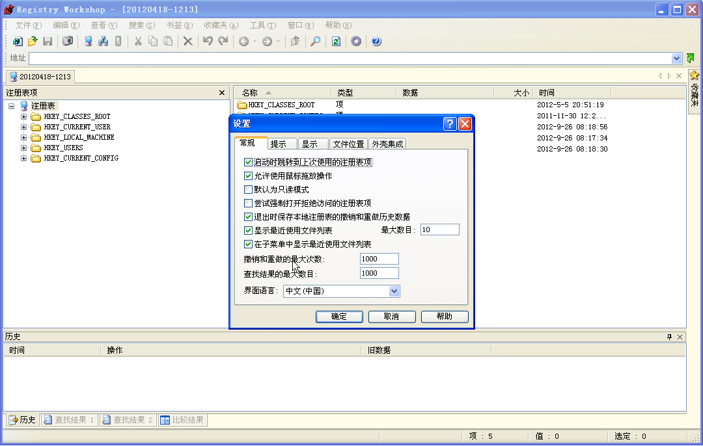Screen dimensions: 703x446
Task: Switch to the 提示 settings tab
Action: pyautogui.click(x=282, y=144)
